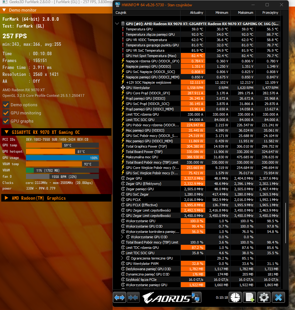Image resolution: width=295 pixels, height=310 pixels.
Task: Click the fan icon beside GPU Wentylator
Action: coord(123,87)
